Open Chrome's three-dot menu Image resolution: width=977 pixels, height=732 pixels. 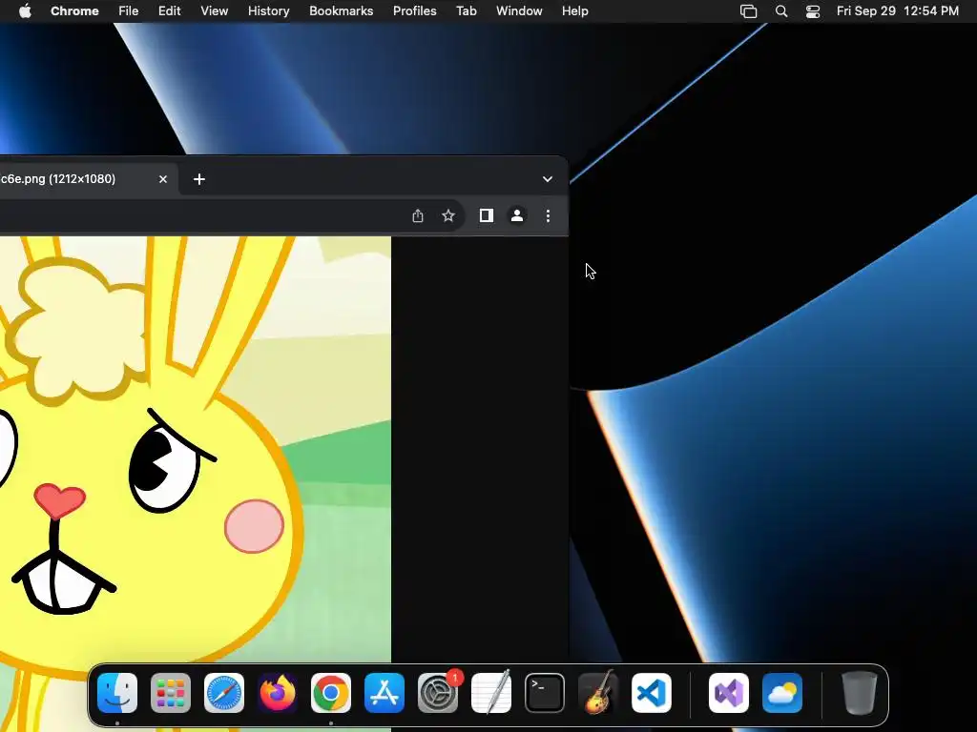click(548, 216)
